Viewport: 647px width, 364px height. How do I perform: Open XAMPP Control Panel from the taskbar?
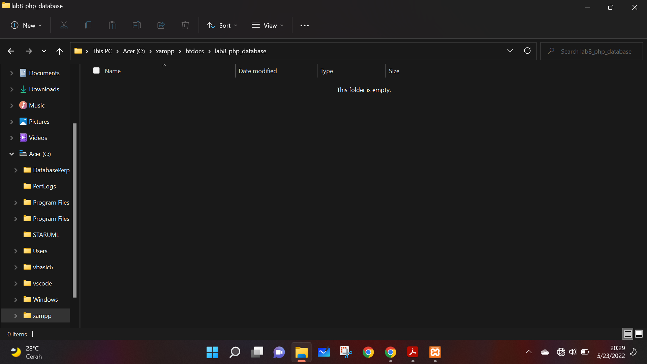[435, 352]
